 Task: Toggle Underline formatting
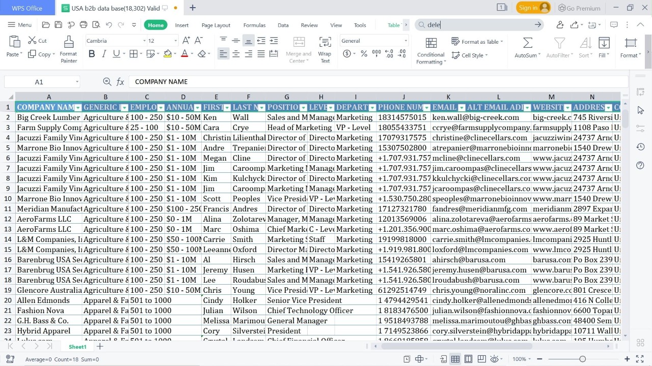click(116, 54)
